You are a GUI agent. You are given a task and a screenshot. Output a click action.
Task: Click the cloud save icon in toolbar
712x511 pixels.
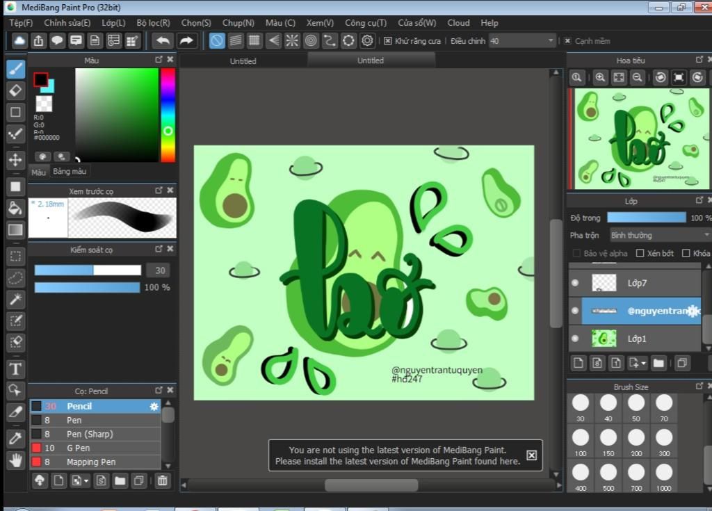tap(19, 41)
